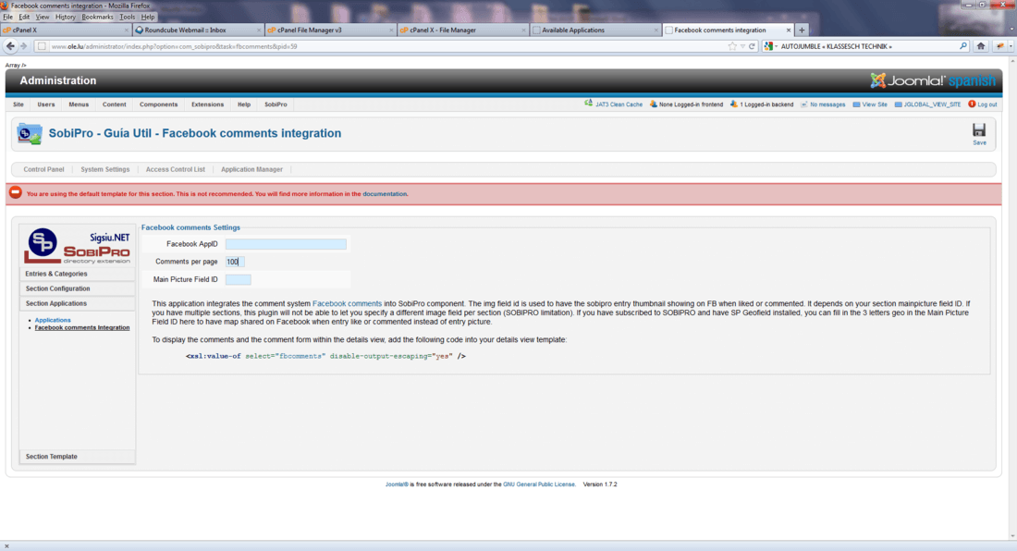Open the Content menu in Joomla

point(114,104)
